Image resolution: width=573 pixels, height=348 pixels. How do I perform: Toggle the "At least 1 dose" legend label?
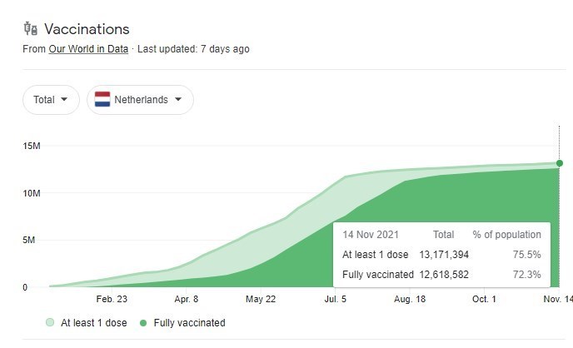tap(94, 323)
